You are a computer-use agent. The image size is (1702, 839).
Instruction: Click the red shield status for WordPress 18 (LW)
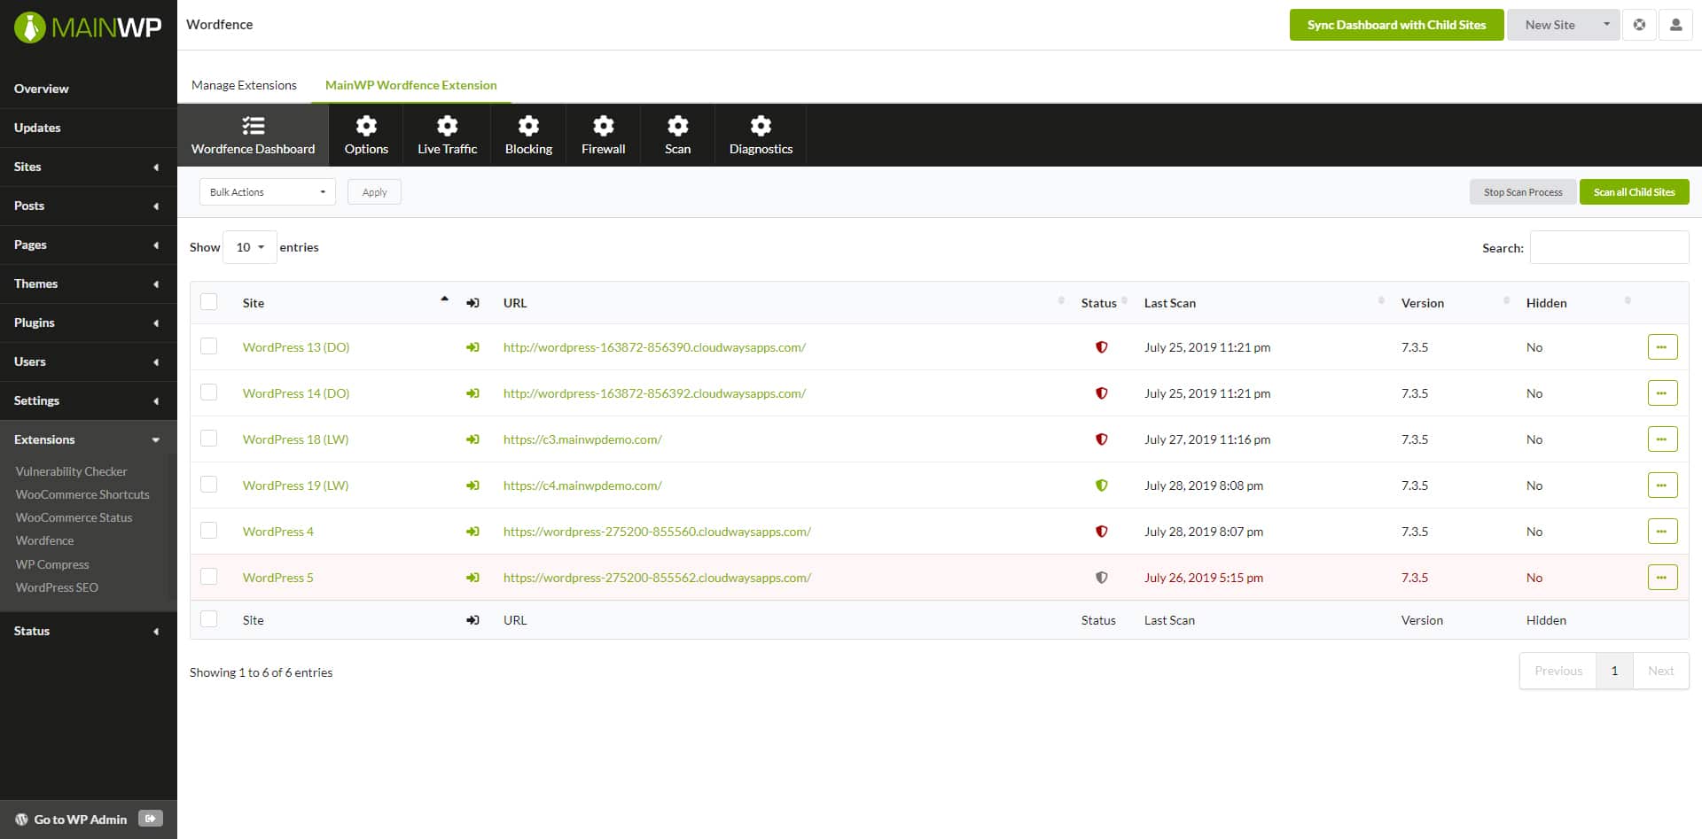pos(1101,439)
